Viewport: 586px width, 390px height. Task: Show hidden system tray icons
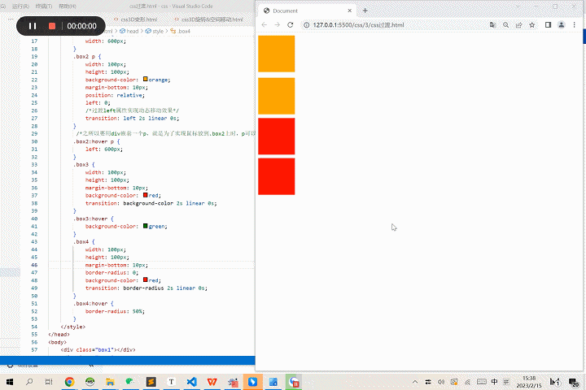point(415,382)
